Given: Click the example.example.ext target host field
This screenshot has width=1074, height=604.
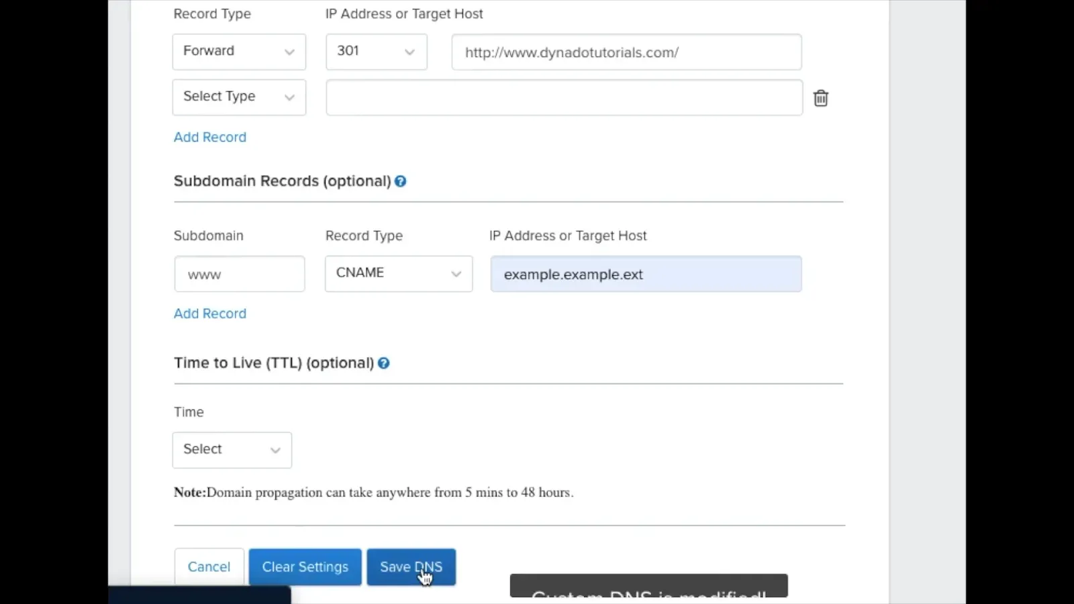Looking at the screenshot, I should click(x=646, y=274).
